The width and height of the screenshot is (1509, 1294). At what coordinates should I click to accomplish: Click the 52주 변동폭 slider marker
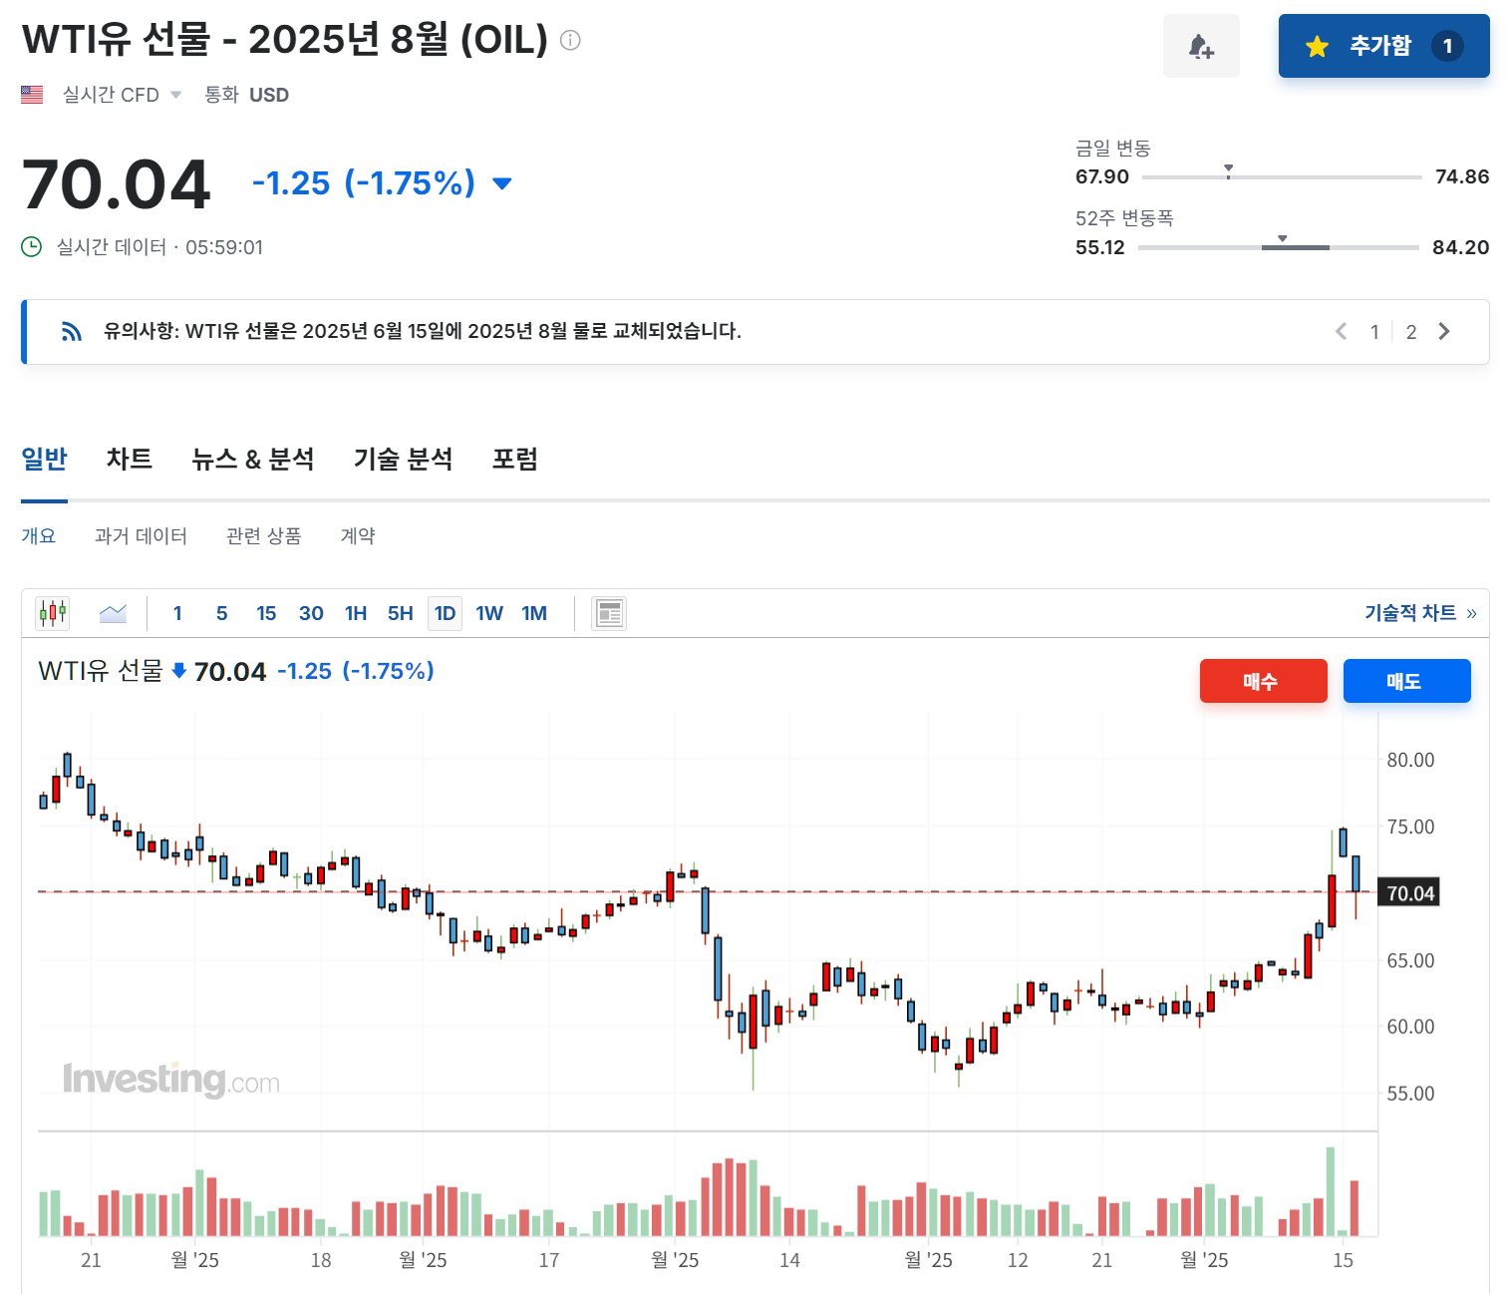pyautogui.click(x=1283, y=239)
